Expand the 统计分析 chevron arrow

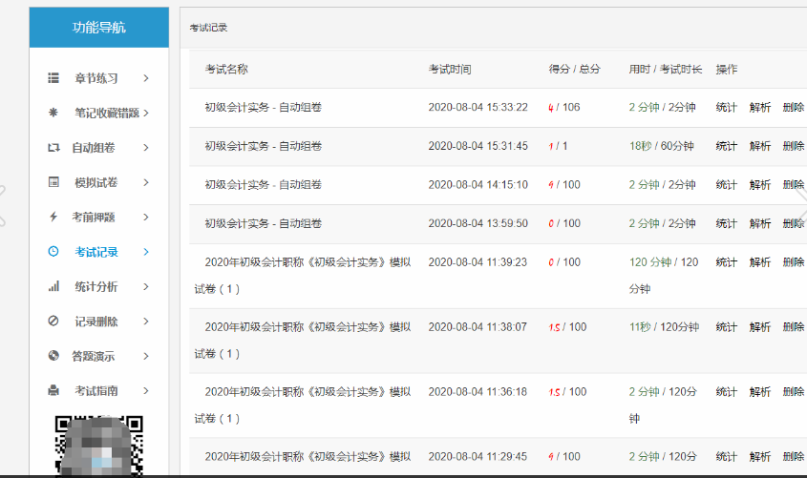[146, 286]
